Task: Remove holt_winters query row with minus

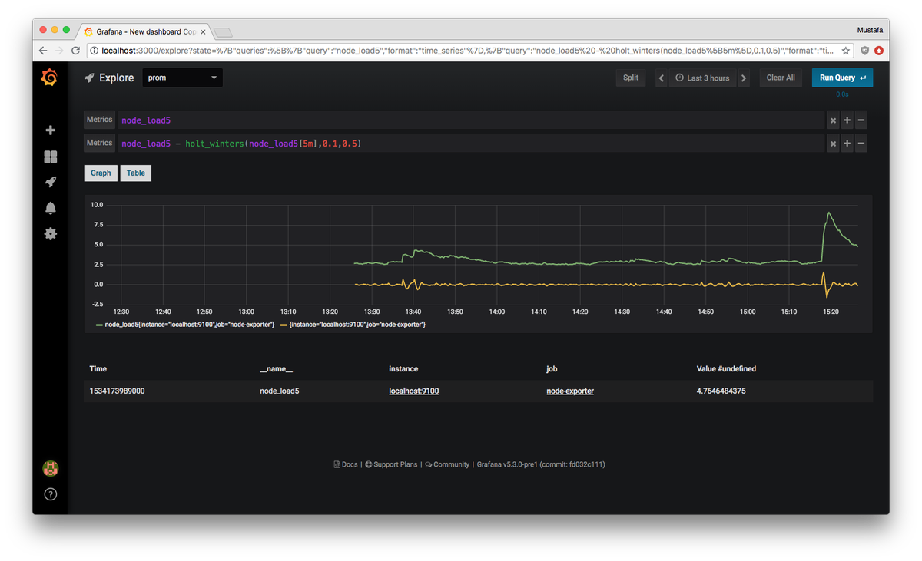Action: coord(861,144)
